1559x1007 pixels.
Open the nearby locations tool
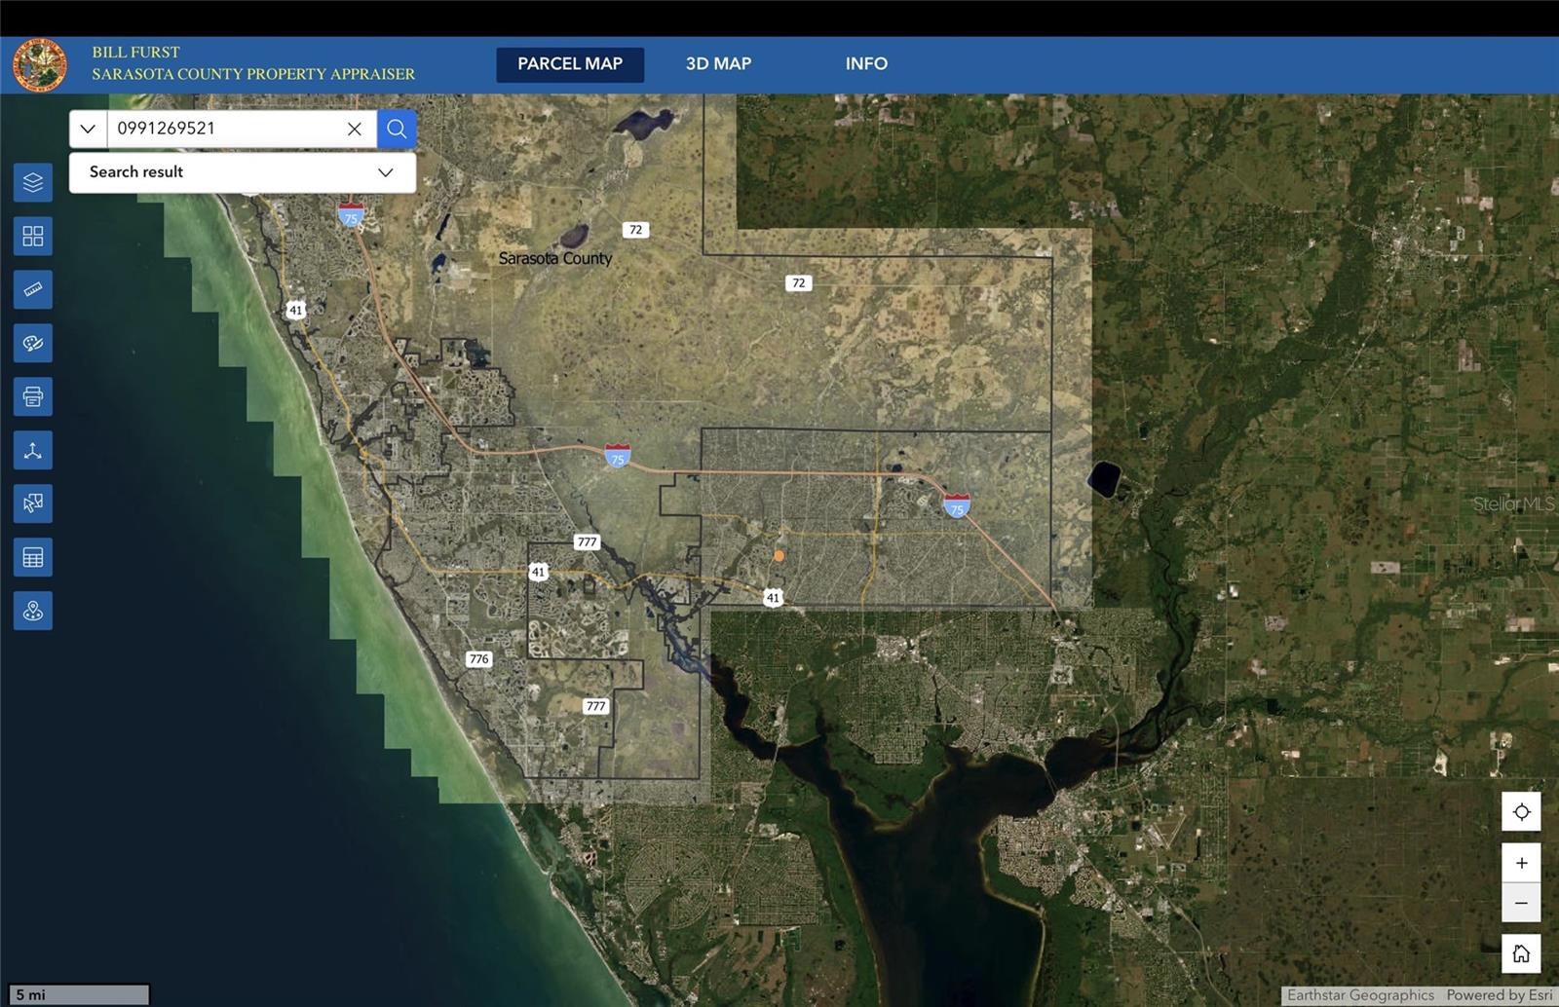(32, 611)
